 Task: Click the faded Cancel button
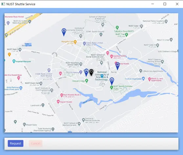pos(36,143)
